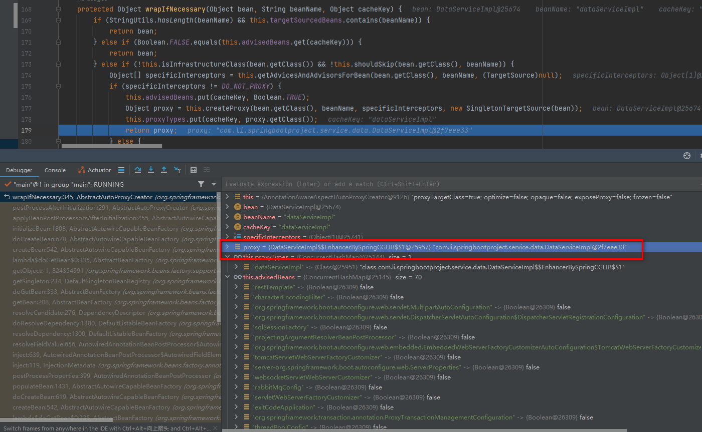Viewport: 702px width, 432px height.
Task: Switch to the Console tab
Action: [55, 170]
